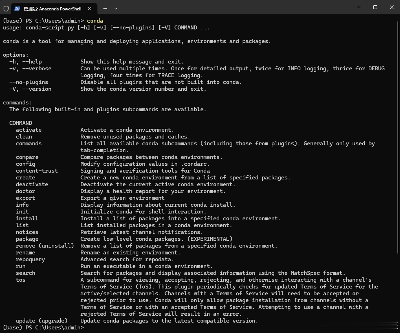The width and height of the screenshot is (400, 333).
Task: Click the 'config' command name
Action: [x=26, y=164]
